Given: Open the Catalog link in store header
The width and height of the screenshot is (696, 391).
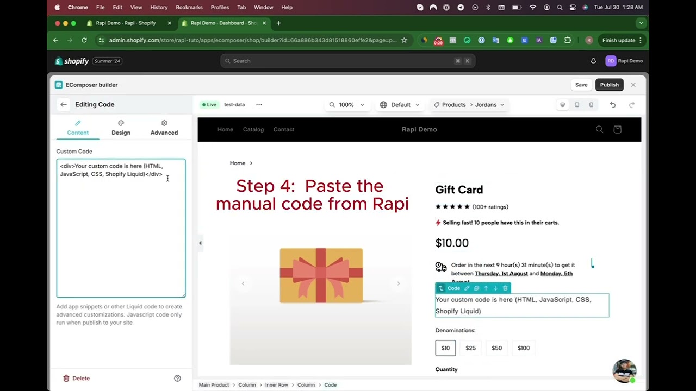Looking at the screenshot, I should [x=253, y=129].
